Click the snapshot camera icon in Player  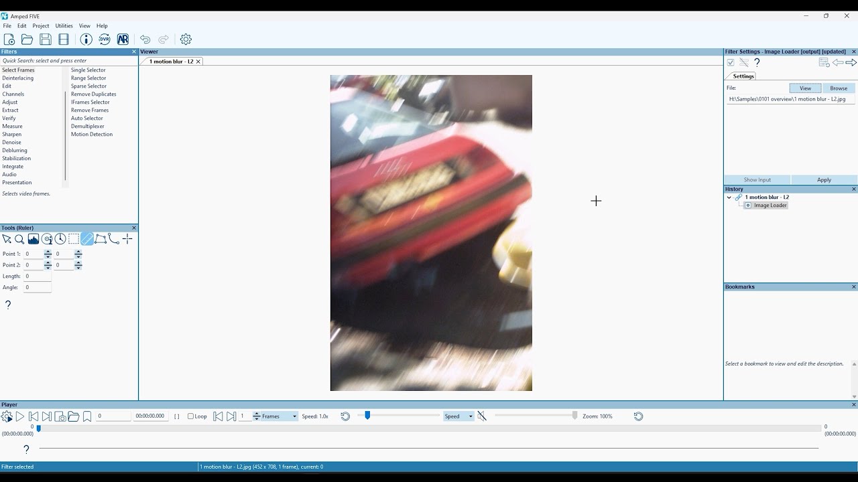(x=60, y=416)
